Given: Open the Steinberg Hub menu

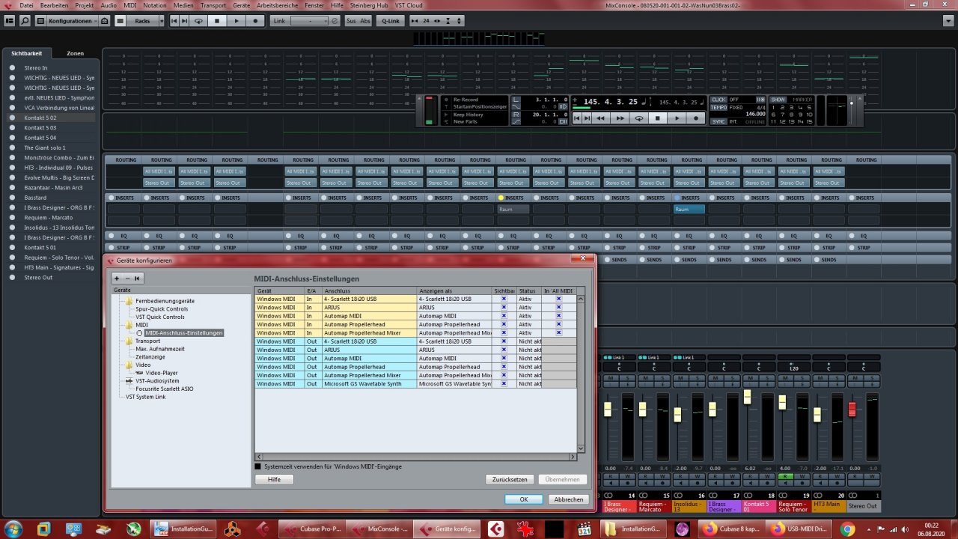Looking at the screenshot, I should (x=370, y=4).
